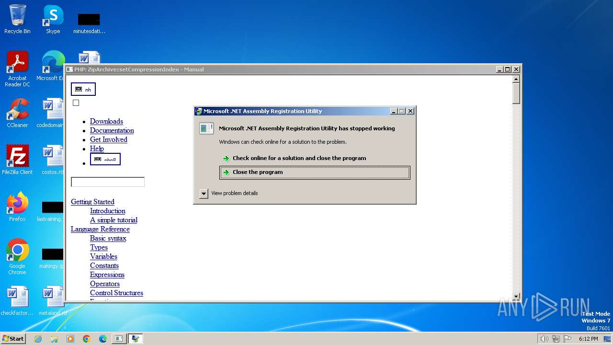
Task: Maximize the PHP Manual window
Action: pos(508,69)
